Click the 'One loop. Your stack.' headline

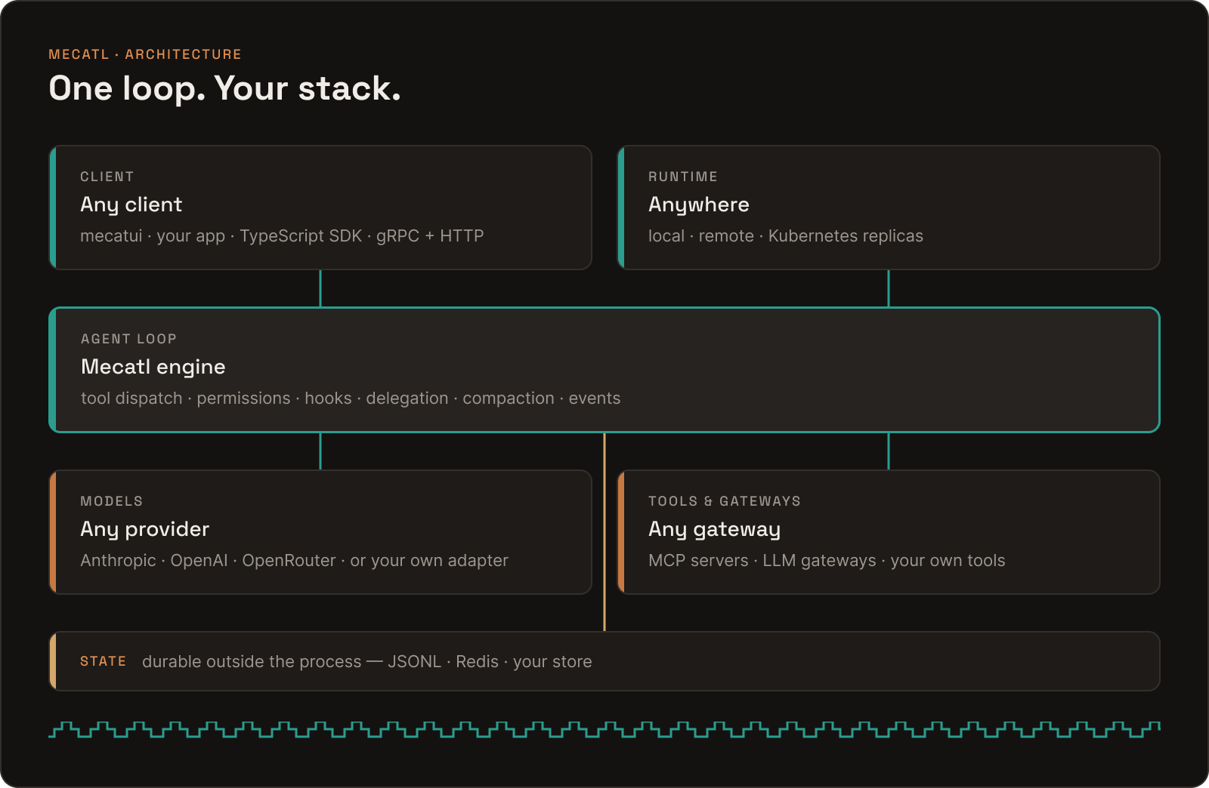[x=224, y=88]
